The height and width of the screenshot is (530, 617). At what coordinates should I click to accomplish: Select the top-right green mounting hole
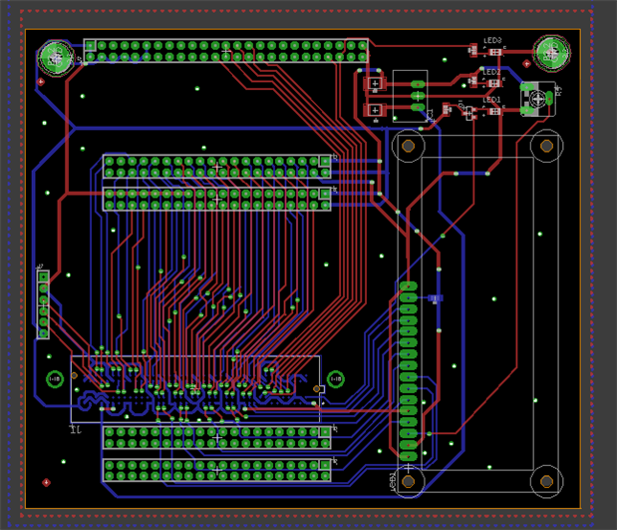pyautogui.click(x=551, y=53)
